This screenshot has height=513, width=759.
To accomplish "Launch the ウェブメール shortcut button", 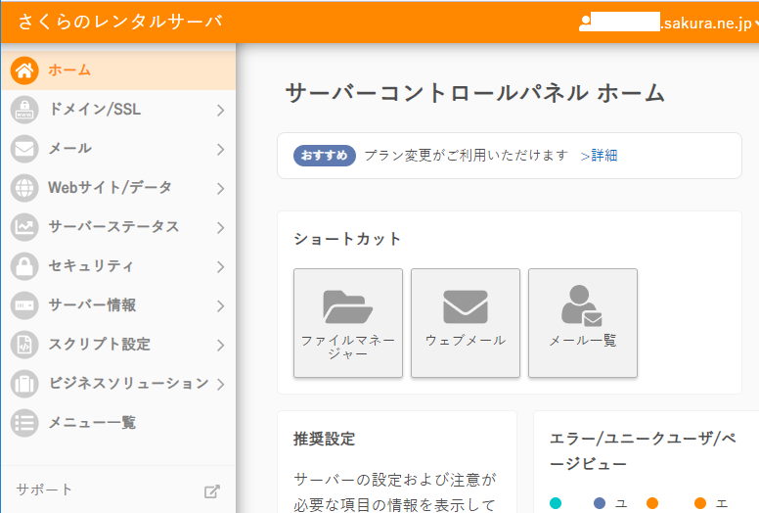I will click(466, 323).
